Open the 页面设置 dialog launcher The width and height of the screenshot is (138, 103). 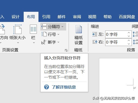click(x=66, y=50)
